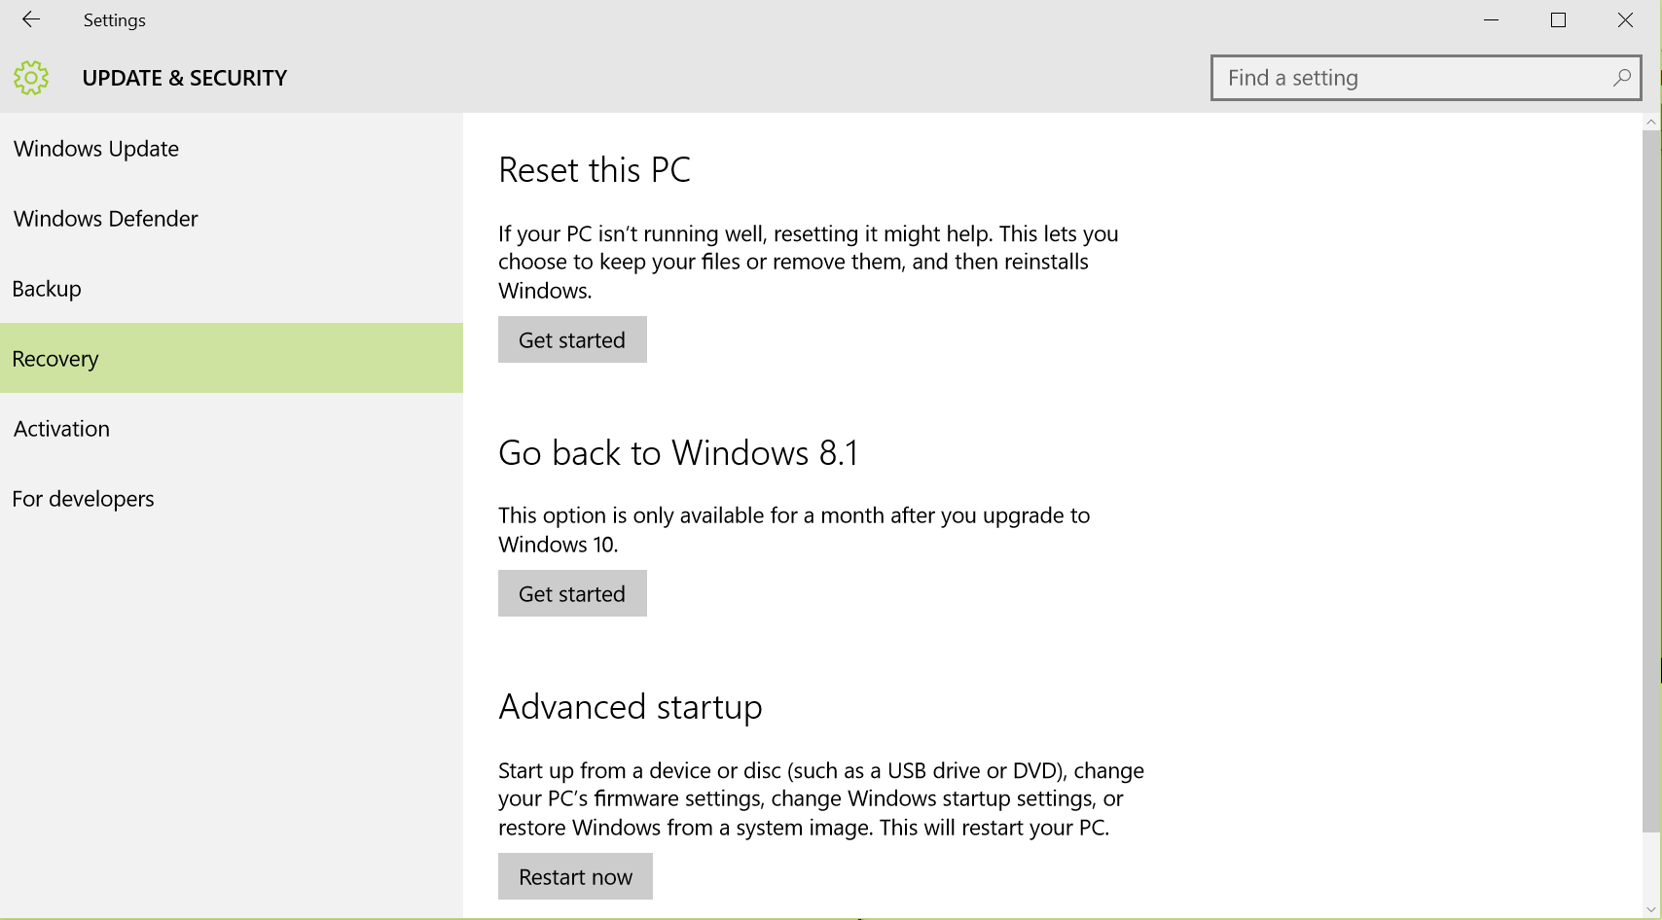Screen dimensions: 1662x920
Task: Click the Go back to Windows 8.1 heading
Action: pos(678,453)
